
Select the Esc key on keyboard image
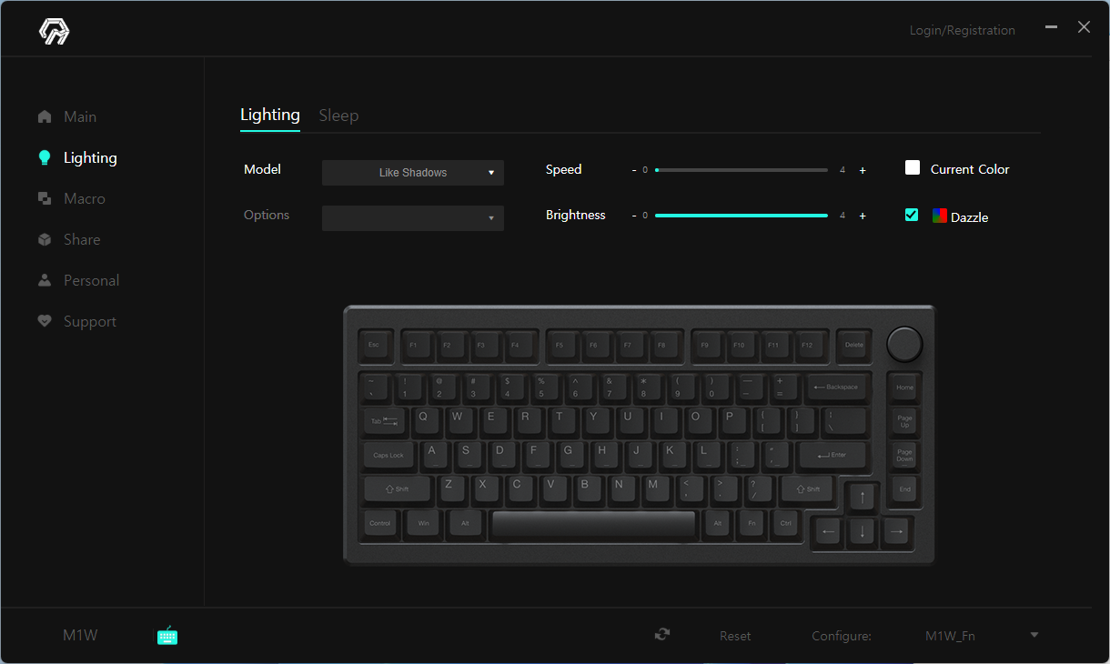click(x=373, y=346)
